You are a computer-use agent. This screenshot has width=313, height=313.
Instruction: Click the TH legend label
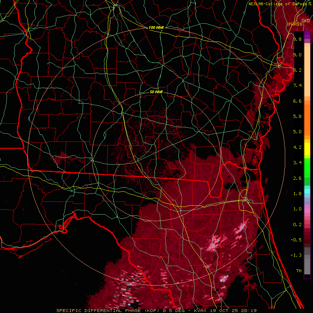pyautogui.click(x=299, y=271)
